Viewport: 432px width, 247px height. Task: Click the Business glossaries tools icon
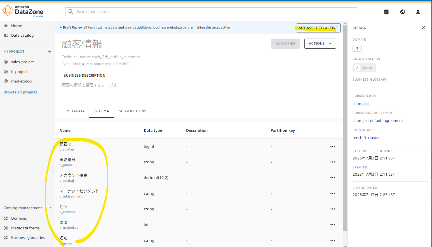coord(6,237)
